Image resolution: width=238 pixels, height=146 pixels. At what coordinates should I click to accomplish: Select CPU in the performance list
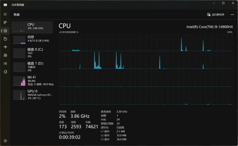click(32, 27)
